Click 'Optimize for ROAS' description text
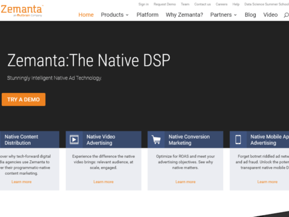This screenshot has width=289, height=217. click(x=185, y=162)
